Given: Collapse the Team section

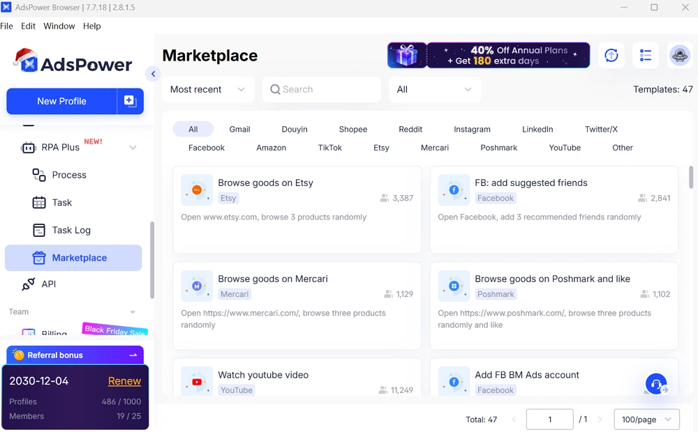Looking at the screenshot, I should [x=133, y=311].
